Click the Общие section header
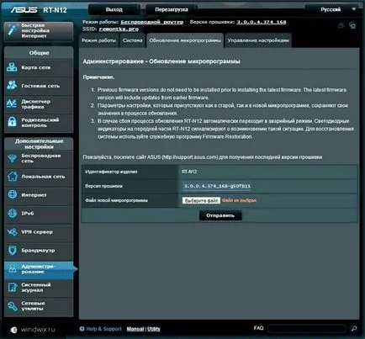The height and width of the screenshot is (339, 365). coord(39,53)
